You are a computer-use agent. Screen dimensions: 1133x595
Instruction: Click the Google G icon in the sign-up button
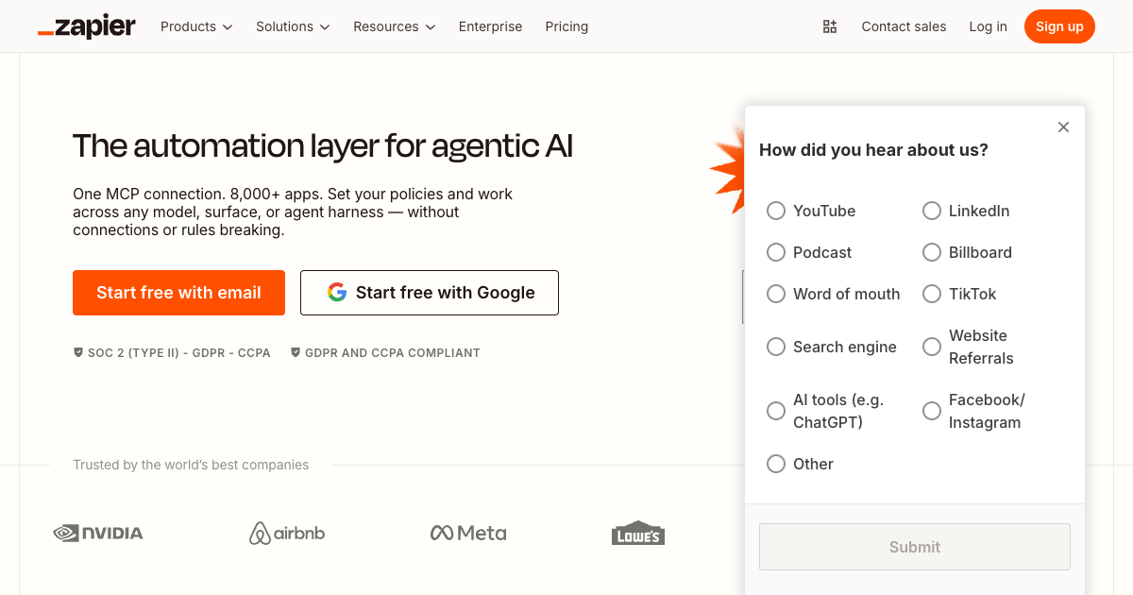337,293
